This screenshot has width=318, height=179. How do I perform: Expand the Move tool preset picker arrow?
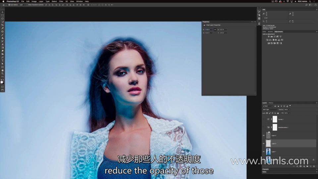coord(6,5)
